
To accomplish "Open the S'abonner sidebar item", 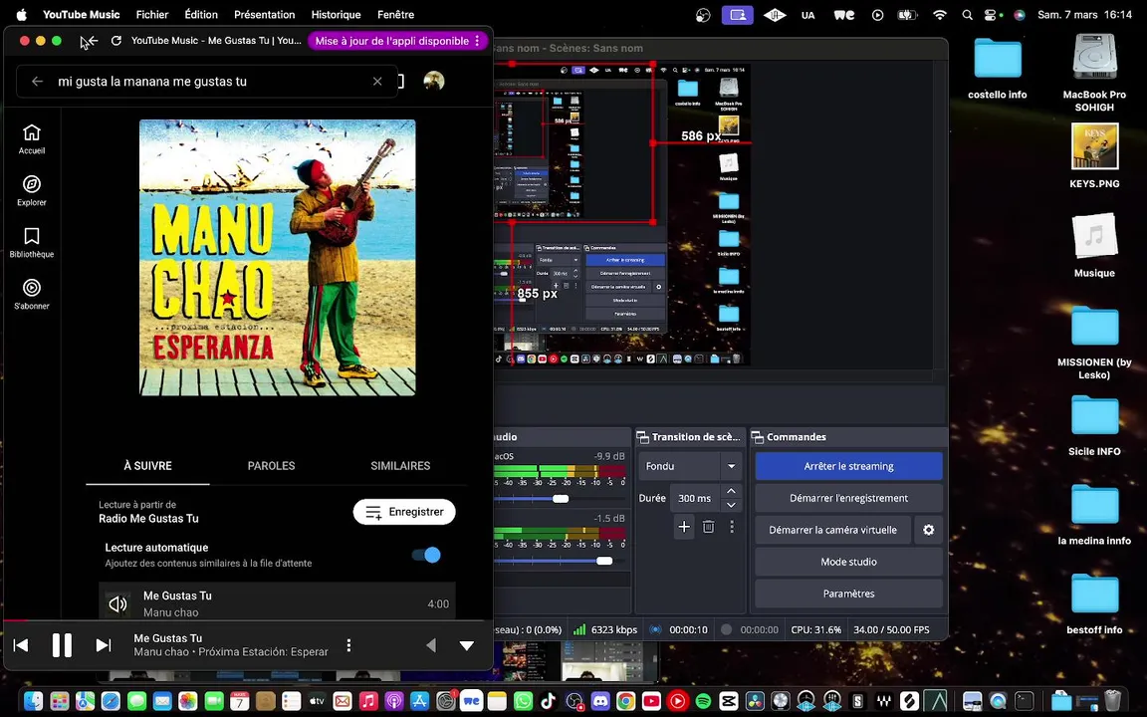I will coord(32,294).
